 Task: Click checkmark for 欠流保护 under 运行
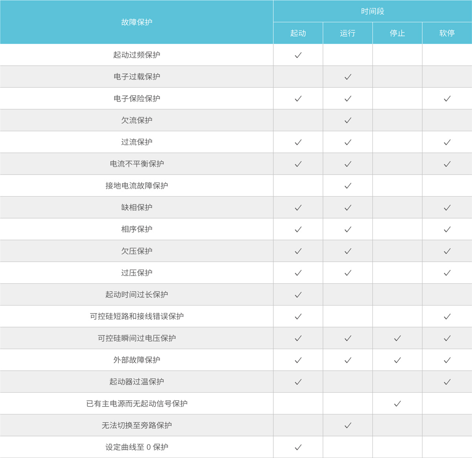click(348, 121)
